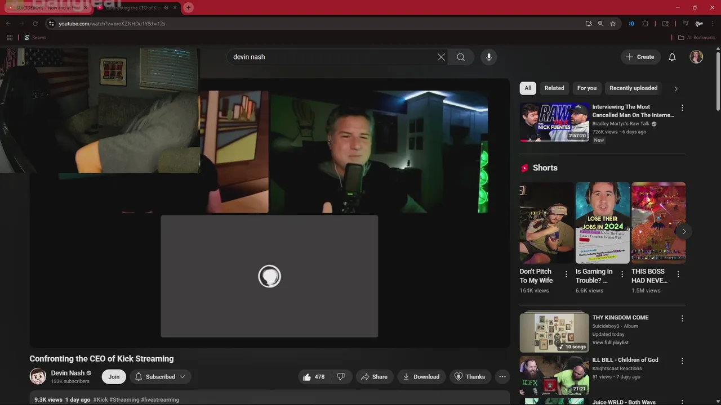Viewport: 721px width, 405px height.
Task: Bookmark this page with star icon
Action: tap(613, 24)
